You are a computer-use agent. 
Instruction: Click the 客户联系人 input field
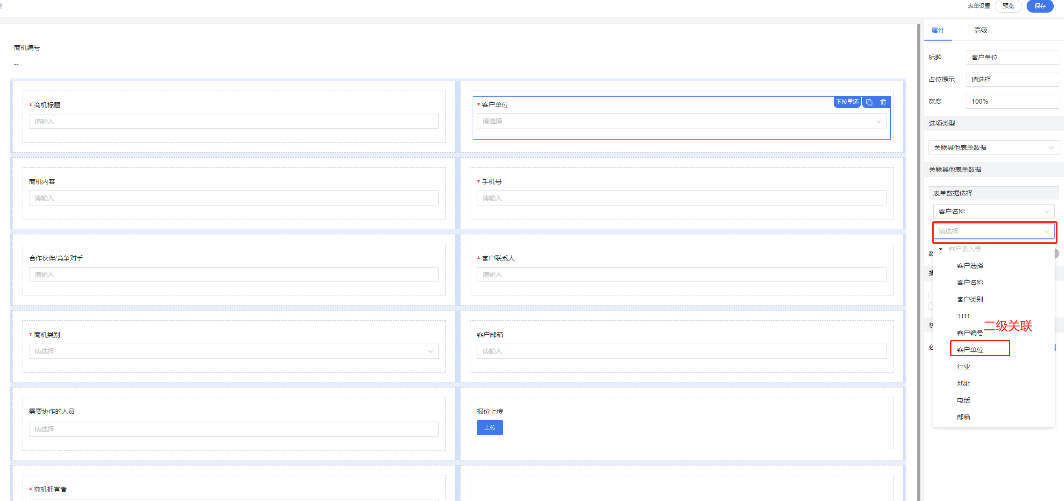point(681,275)
